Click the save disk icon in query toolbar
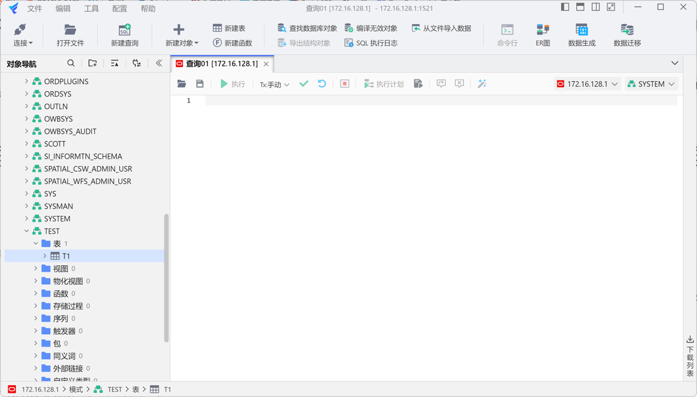 pyautogui.click(x=200, y=84)
